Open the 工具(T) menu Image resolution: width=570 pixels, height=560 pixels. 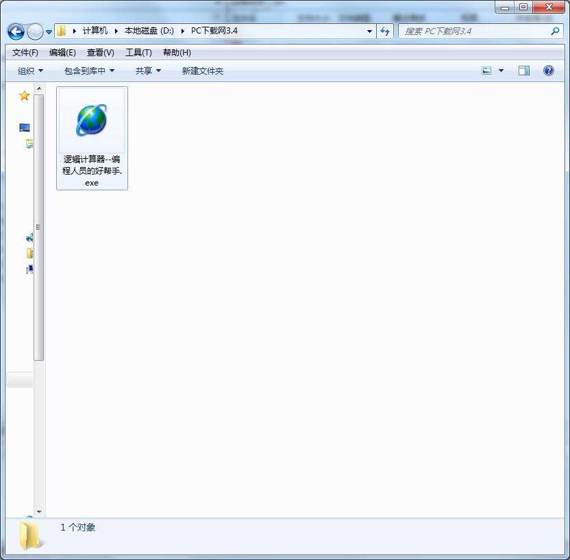[138, 53]
